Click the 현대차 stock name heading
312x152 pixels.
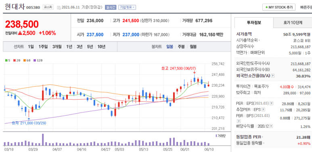click(15, 7)
